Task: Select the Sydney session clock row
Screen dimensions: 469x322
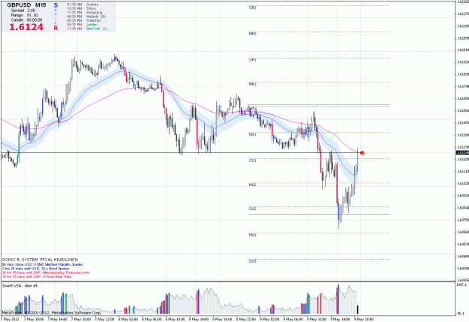Action: click(x=83, y=5)
